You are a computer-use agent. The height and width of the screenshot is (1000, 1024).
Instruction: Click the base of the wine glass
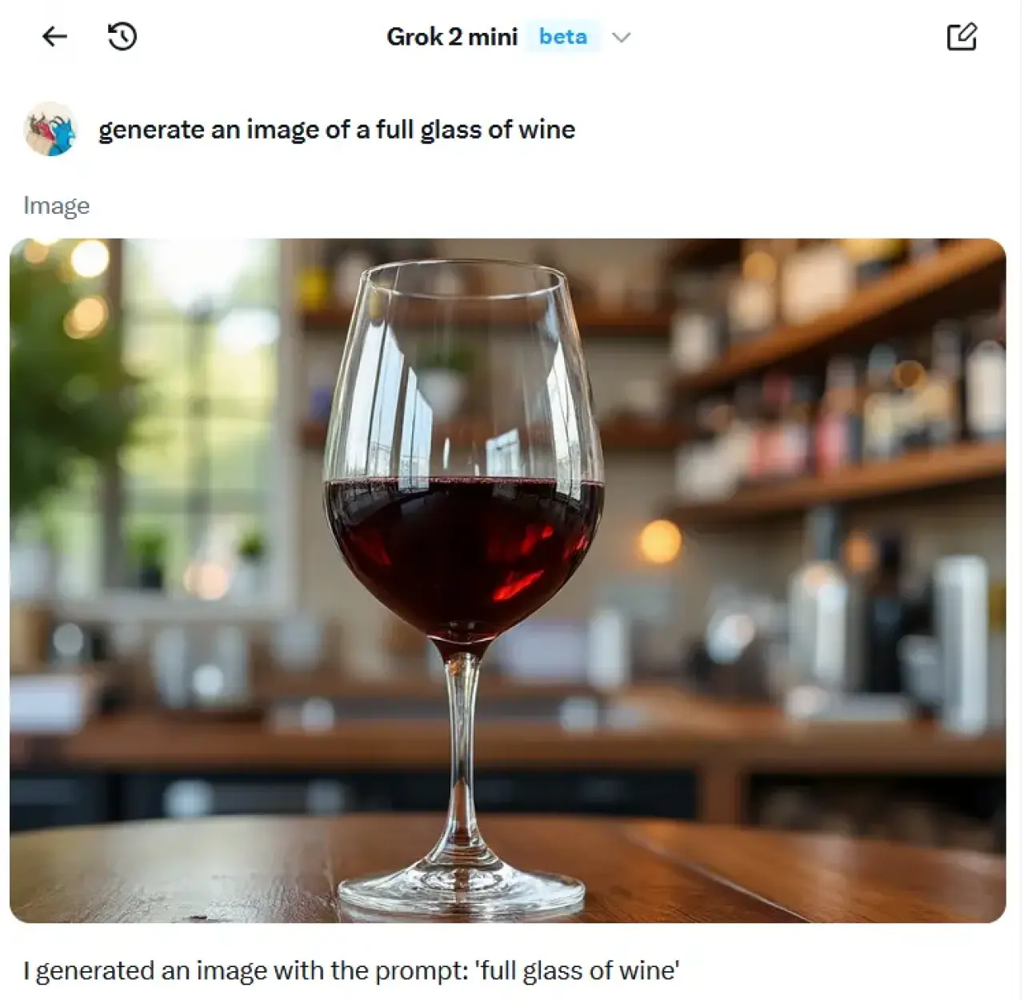coord(462,889)
